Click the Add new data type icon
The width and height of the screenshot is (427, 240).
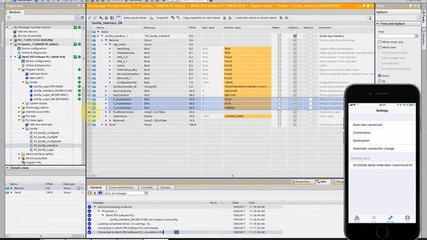coord(27,125)
